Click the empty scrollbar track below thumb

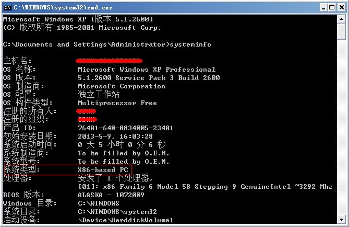coord(341,127)
